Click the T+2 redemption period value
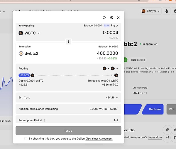This screenshot has height=149, width=176. coord(116,120)
